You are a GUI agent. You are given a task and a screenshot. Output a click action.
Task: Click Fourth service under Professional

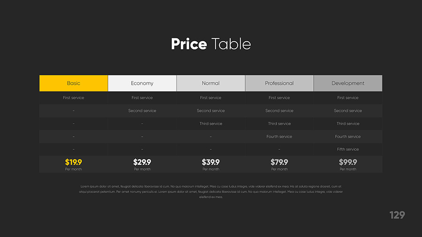tap(279, 137)
